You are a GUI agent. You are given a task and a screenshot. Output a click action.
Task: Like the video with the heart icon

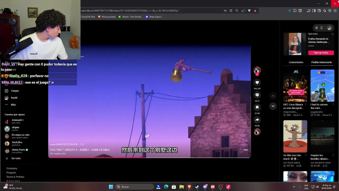(x=257, y=83)
